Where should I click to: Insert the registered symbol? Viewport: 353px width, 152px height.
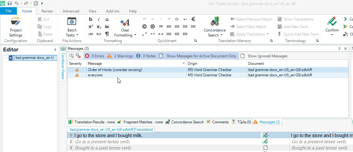coord(153,27)
